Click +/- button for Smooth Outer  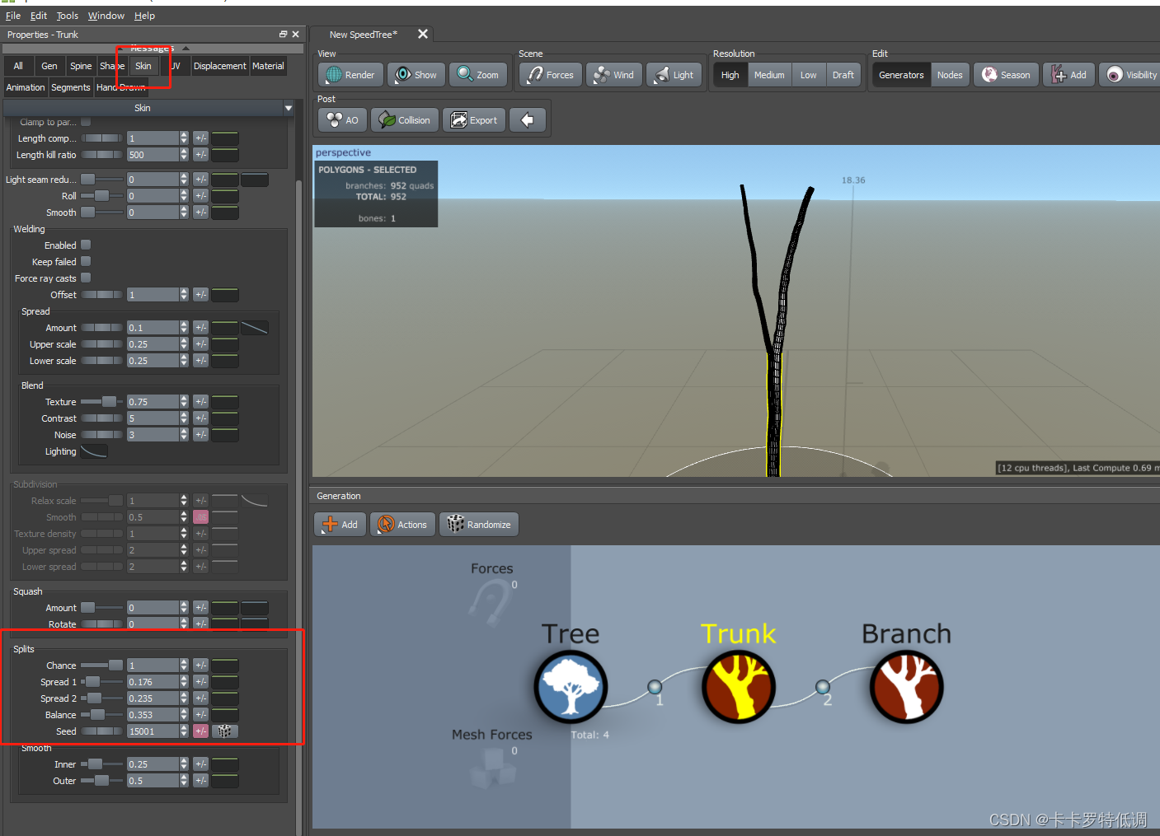point(200,781)
